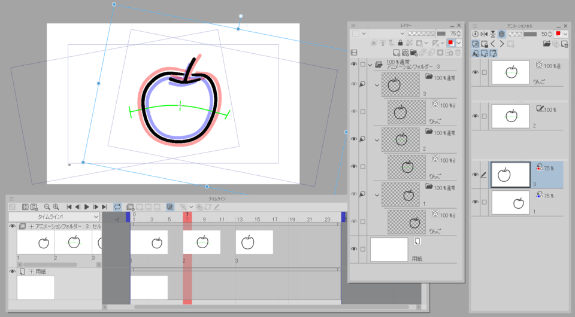Adjust the opacity slider in アニメーションセル panel
The width and height of the screenshot is (575, 317).
(522, 34)
